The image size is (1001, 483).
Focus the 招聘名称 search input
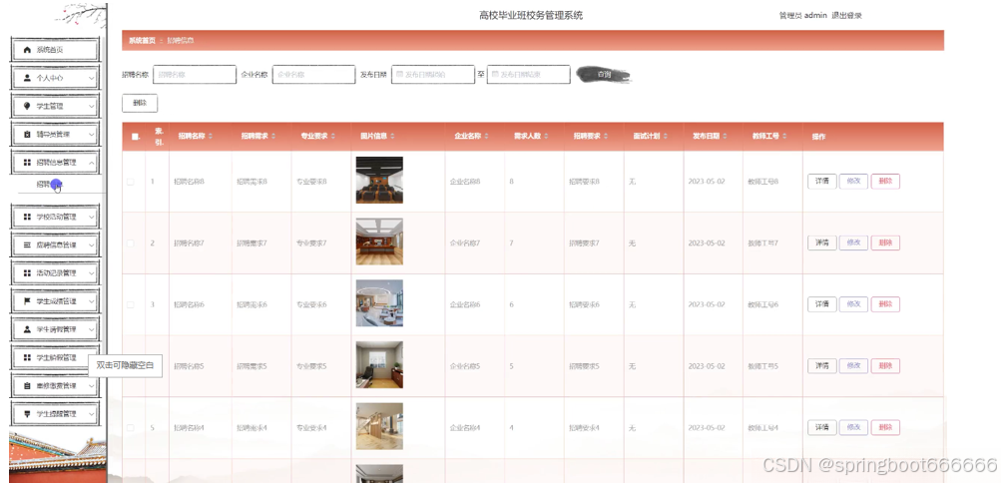coord(194,75)
